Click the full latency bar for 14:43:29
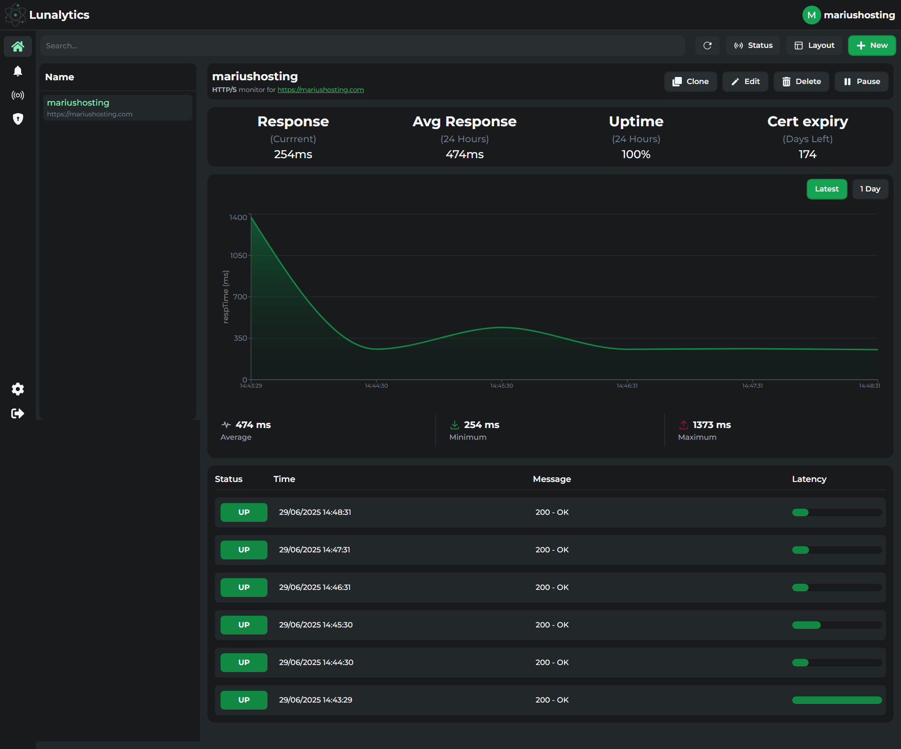 [x=837, y=700]
